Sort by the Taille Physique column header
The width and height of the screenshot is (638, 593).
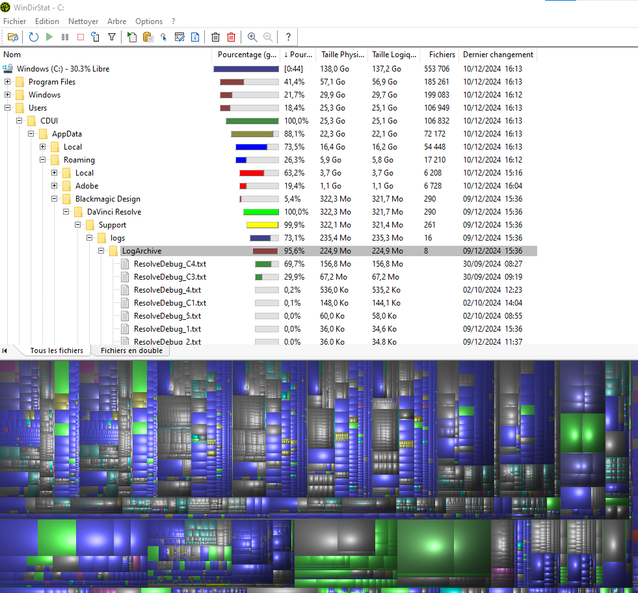pyautogui.click(x=343, y=55)
